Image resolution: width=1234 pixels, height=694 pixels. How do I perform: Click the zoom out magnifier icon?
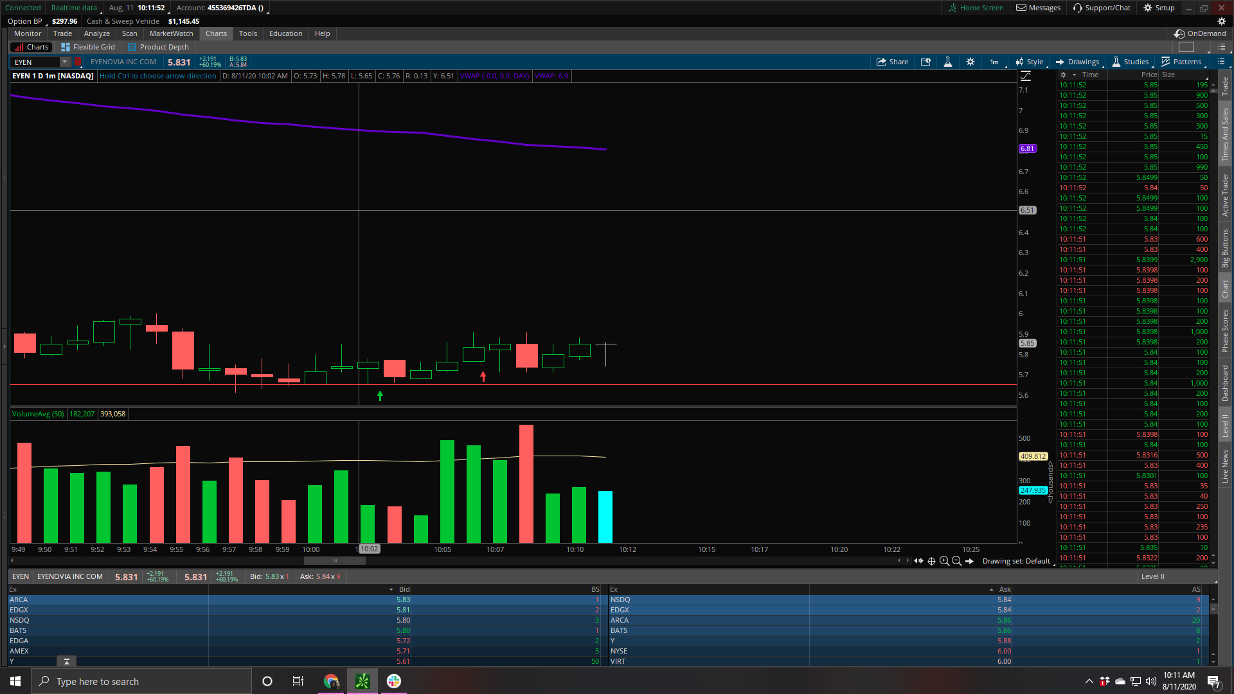(x=956, y=561)
